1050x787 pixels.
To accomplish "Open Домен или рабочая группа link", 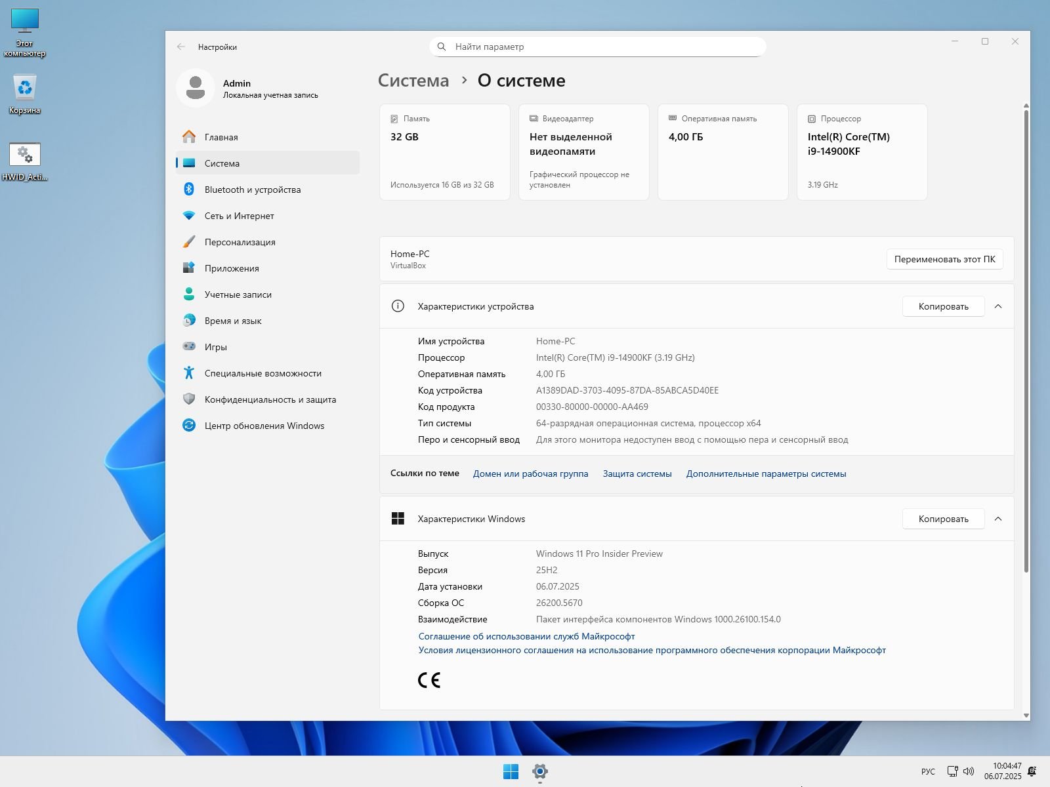I will coord(530,474).
